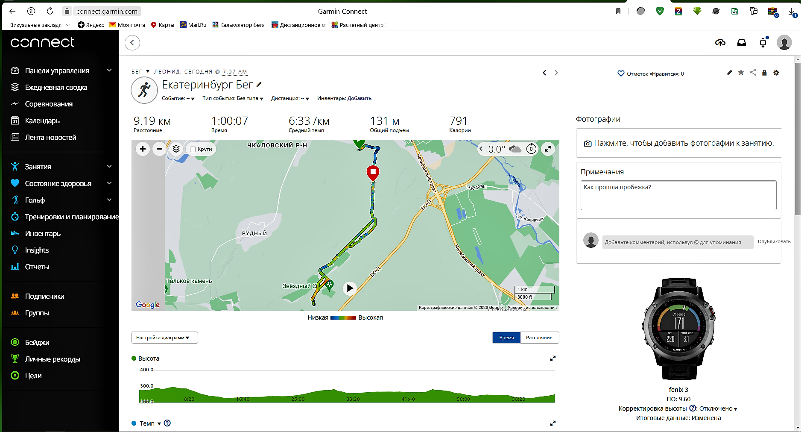The width and height of the screenshot is (801, 432).
Task: Open the Mail.Ru bookmark
Action: coord(193,25)
